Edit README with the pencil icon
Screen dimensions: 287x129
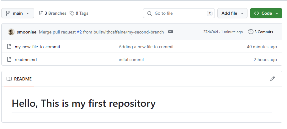(272, 79)
